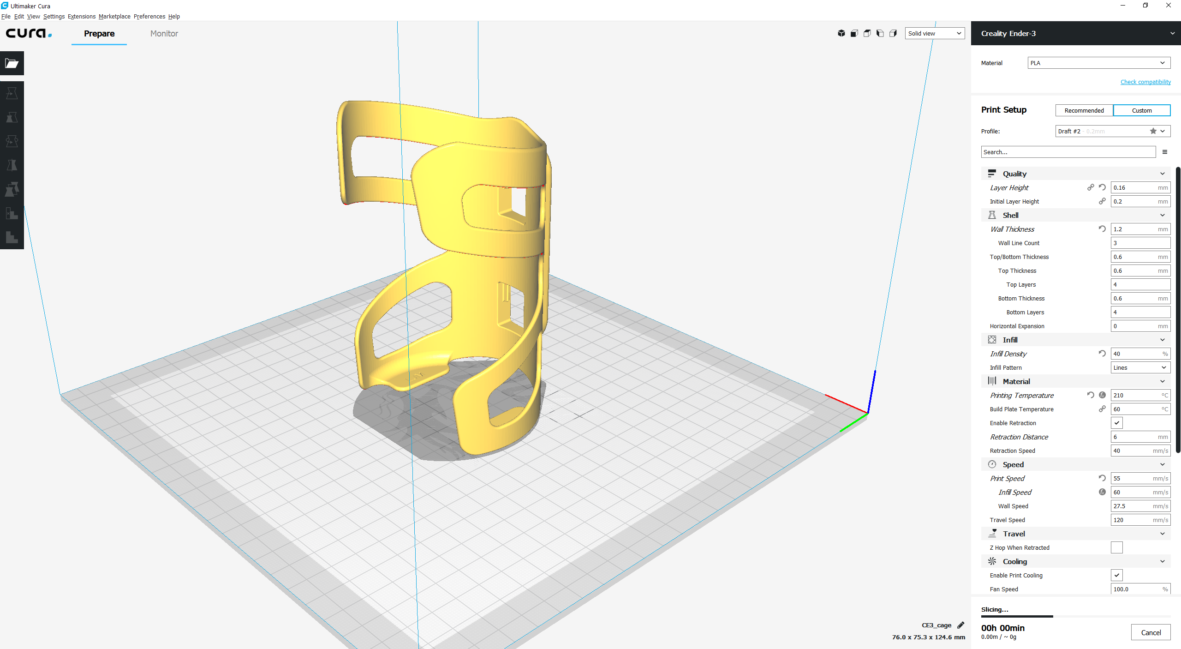
Task: Click the Check compatibility link
Action: [x=1145, y=82]
